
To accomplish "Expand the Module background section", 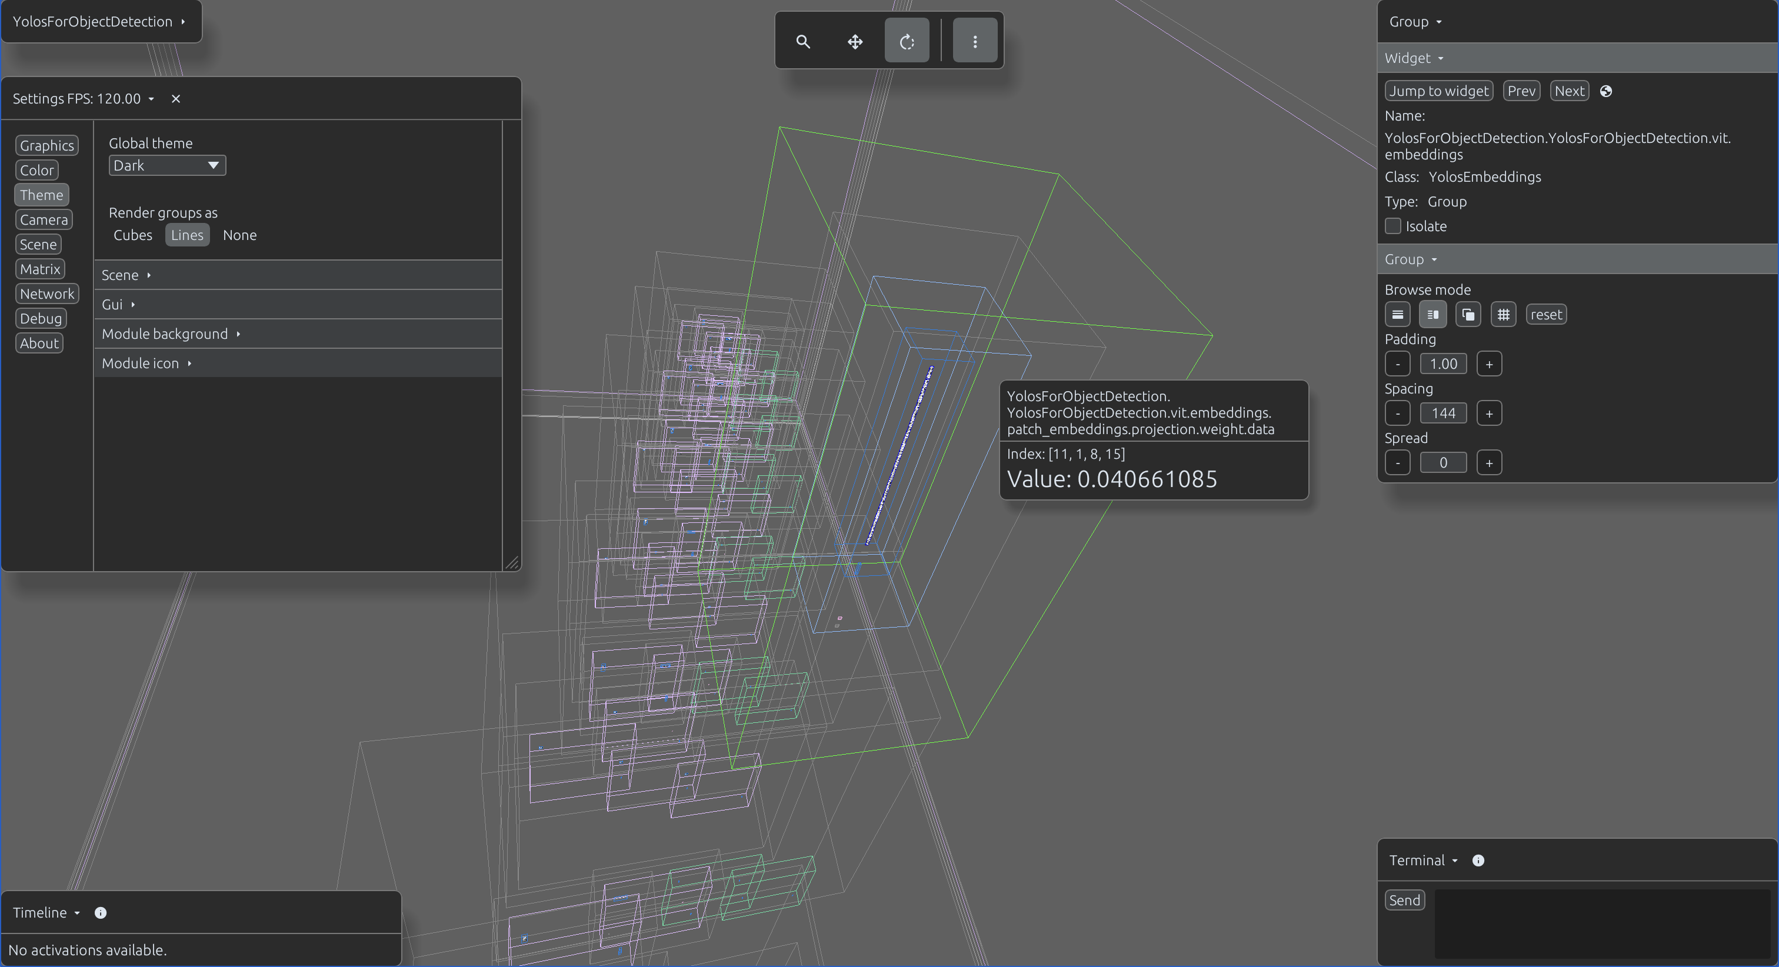I will pyautogui.click(x=298, y=334).
